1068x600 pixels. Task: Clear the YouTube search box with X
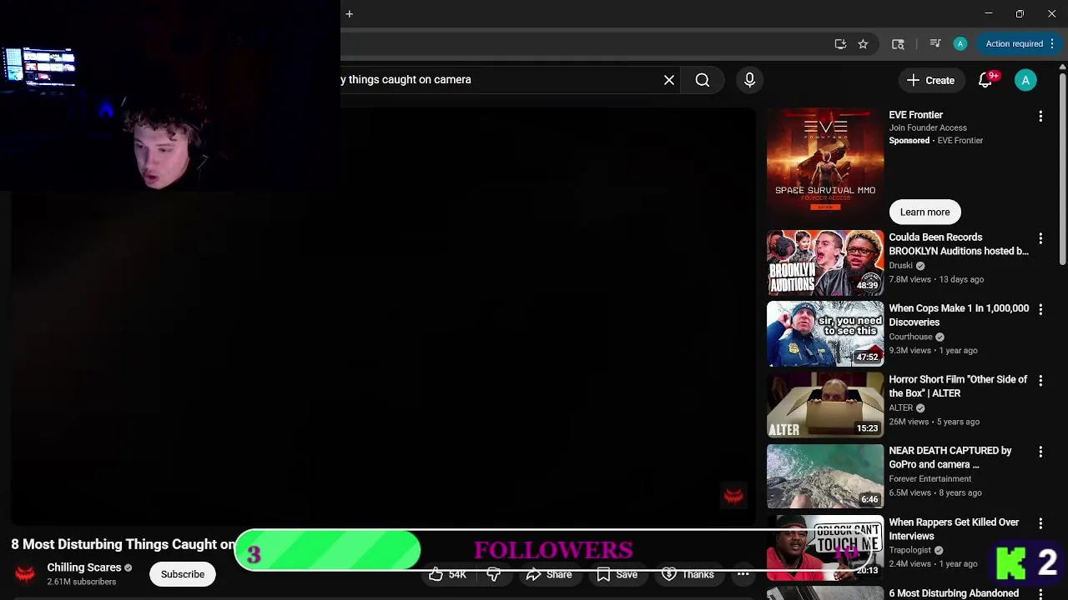(x=669, y=80)
